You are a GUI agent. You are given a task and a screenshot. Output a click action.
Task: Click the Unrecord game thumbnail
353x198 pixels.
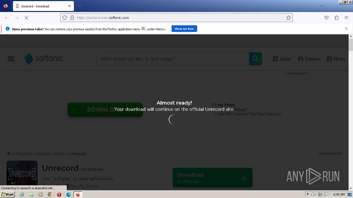tap(22, 174)
